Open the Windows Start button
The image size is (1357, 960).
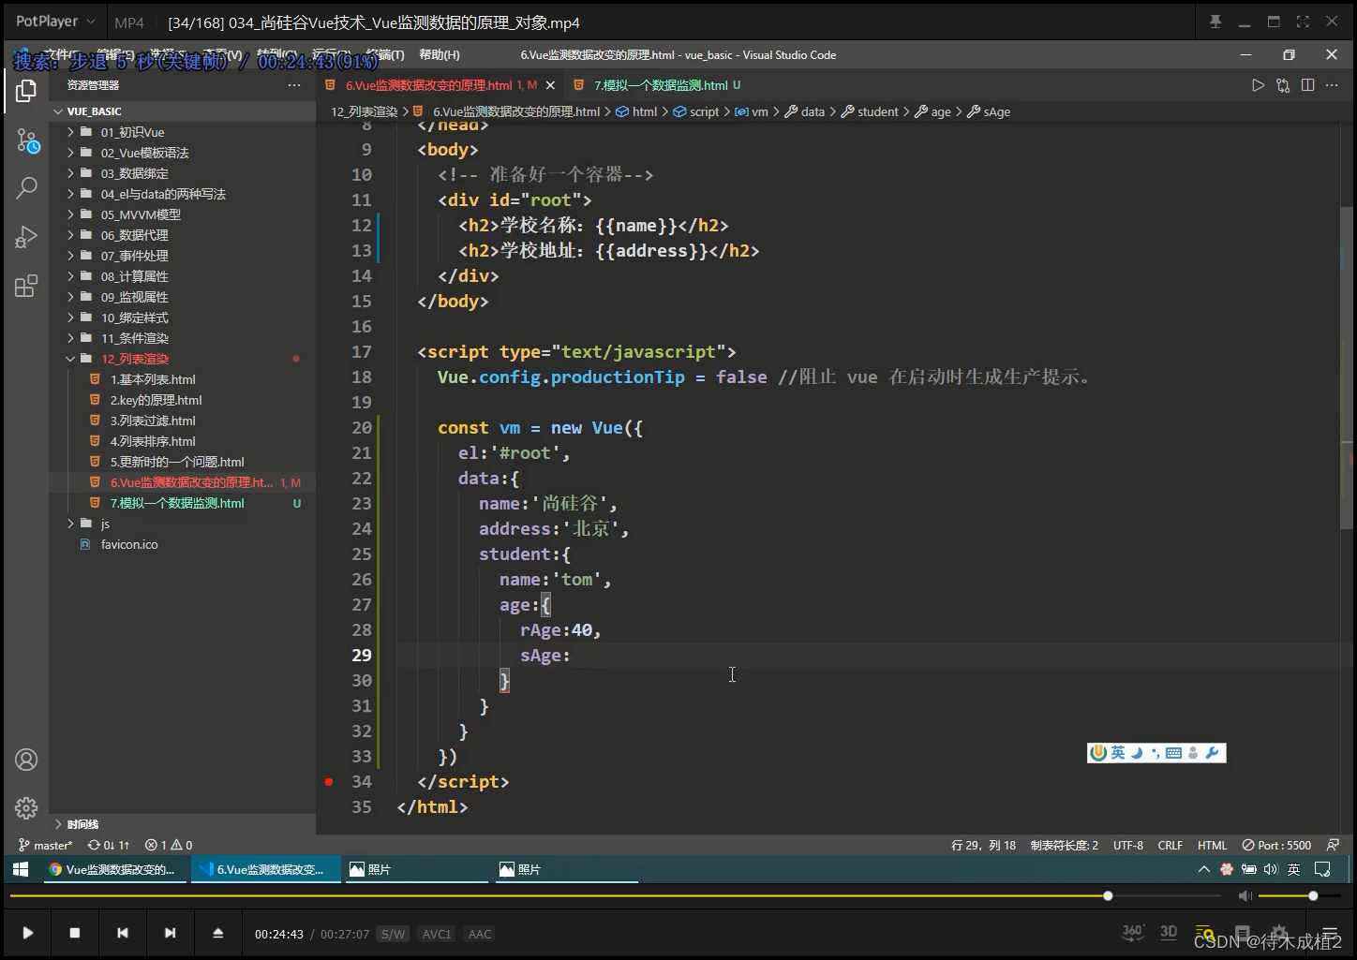tap(21, 869)
